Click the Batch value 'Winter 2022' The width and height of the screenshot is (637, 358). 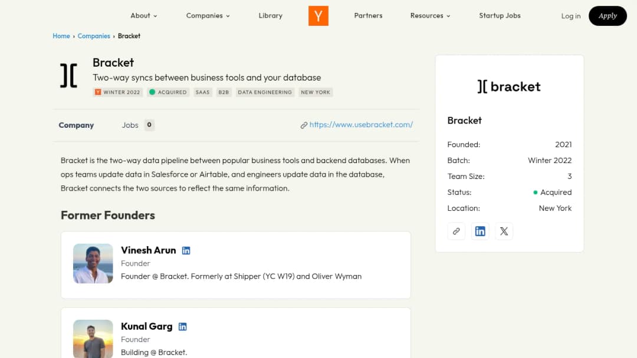pos(550,161)
